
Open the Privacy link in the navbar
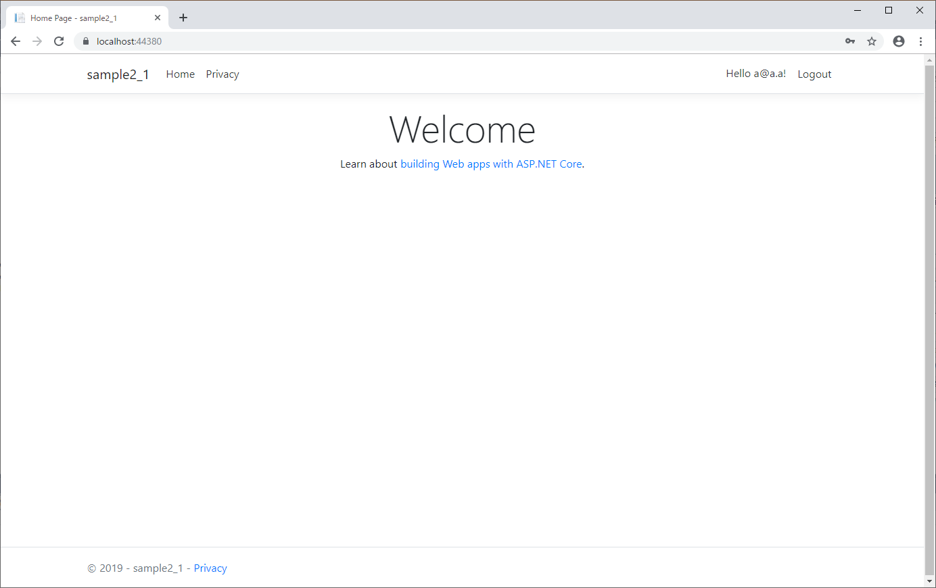click(223, 74)
